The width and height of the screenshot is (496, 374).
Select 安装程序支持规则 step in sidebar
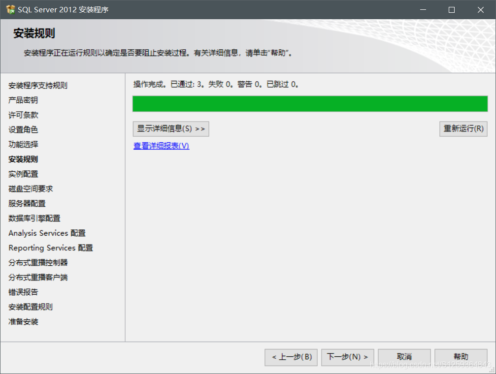click(x=38, y=85)
